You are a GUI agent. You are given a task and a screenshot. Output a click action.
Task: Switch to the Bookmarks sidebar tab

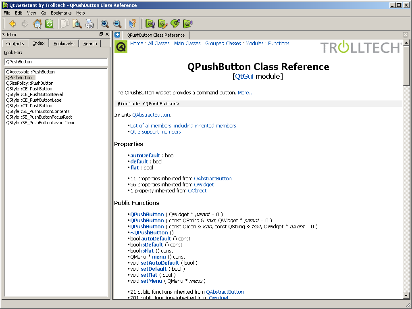(x=64, y=44)
